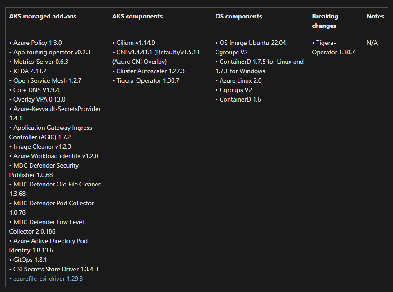Image resolution: width=393 pixels, height=292 pixels.
Task: Select the Metrics-Server 0.6.3 entry
Action: (x=40, y=62)
